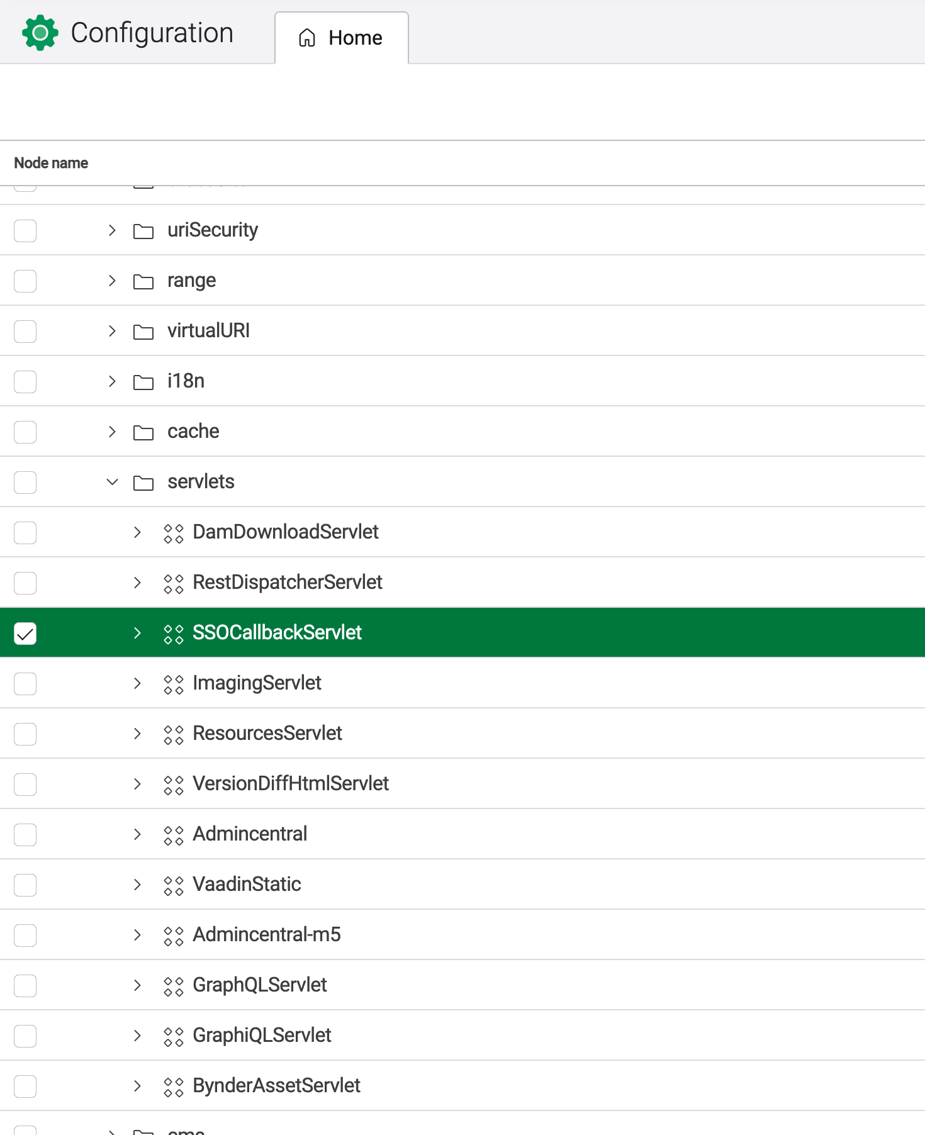Click the servlets folder icon

pos(143,483)
